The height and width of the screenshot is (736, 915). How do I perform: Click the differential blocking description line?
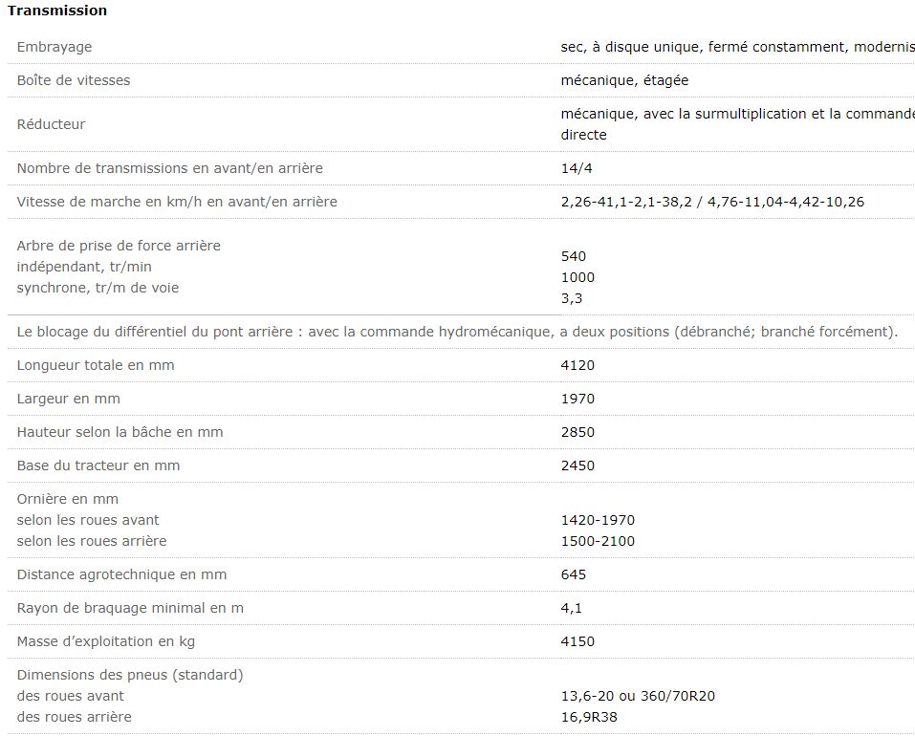[x=457, y=332]
